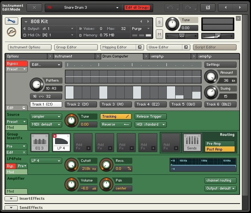This screenshot has width=251, height=213.
Task: Go to previous instrument in top bar
Action: pos(226,8)
